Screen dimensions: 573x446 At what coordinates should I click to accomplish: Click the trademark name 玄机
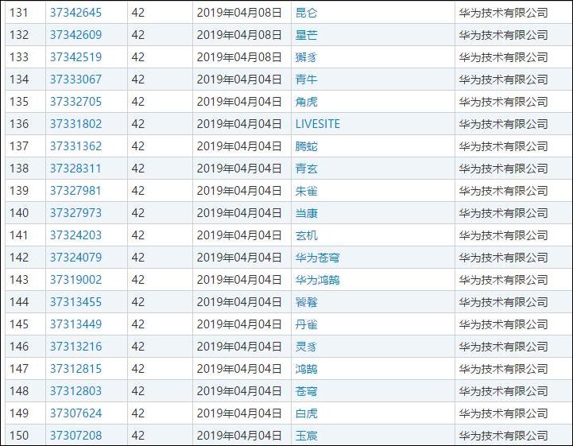(x=306, y=235)
